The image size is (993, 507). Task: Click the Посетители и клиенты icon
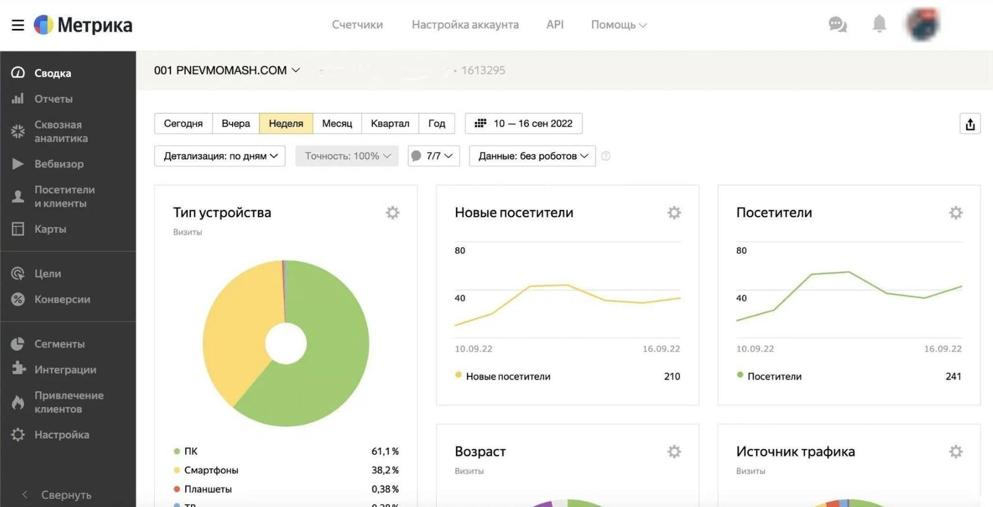[x=18, y=197]
